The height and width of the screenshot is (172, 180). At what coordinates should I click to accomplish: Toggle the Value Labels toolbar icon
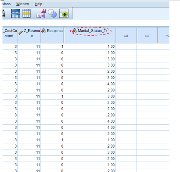(41, 13)
